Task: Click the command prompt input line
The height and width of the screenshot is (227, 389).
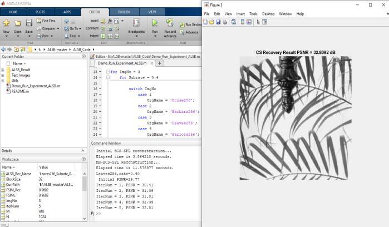Action: click(149, 213)
